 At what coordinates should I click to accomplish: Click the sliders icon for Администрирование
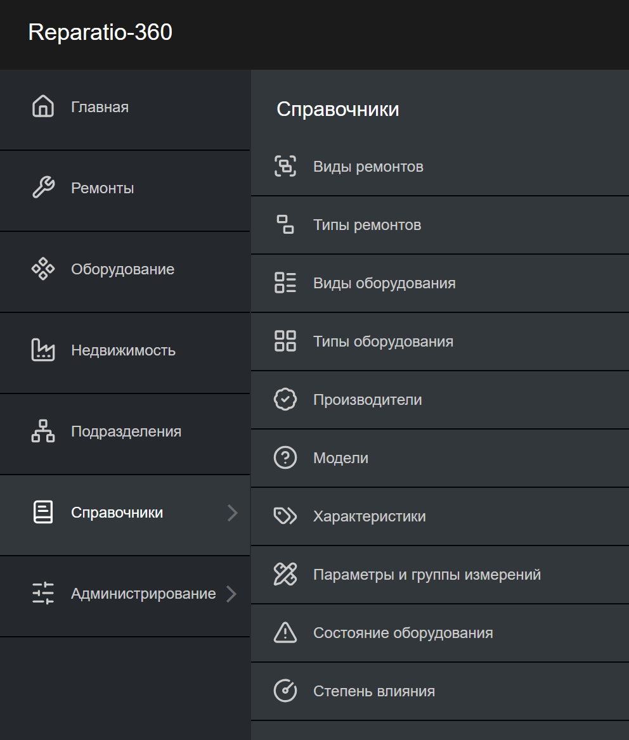pos(43,594)
